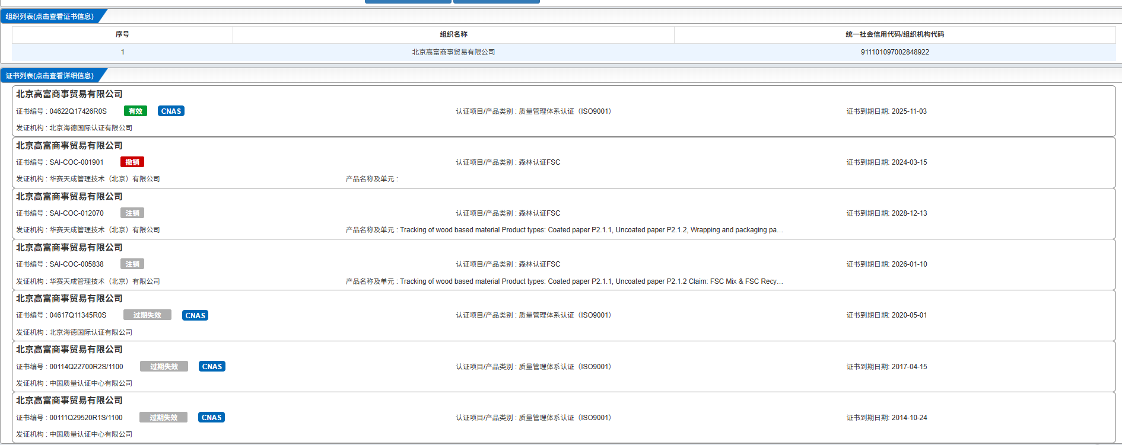Click the 组织名称 column header
The width and height of the screenshot is (1122, 445).
[453, 34]
